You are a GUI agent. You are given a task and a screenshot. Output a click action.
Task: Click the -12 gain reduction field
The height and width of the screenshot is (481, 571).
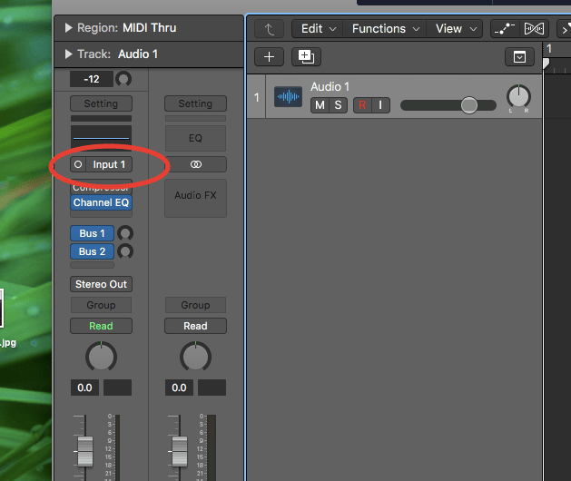coord(92,79)
